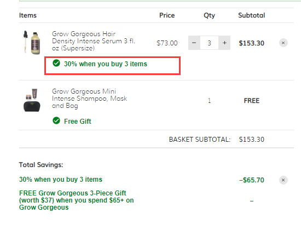Click the Qty column header

[209, 15]
